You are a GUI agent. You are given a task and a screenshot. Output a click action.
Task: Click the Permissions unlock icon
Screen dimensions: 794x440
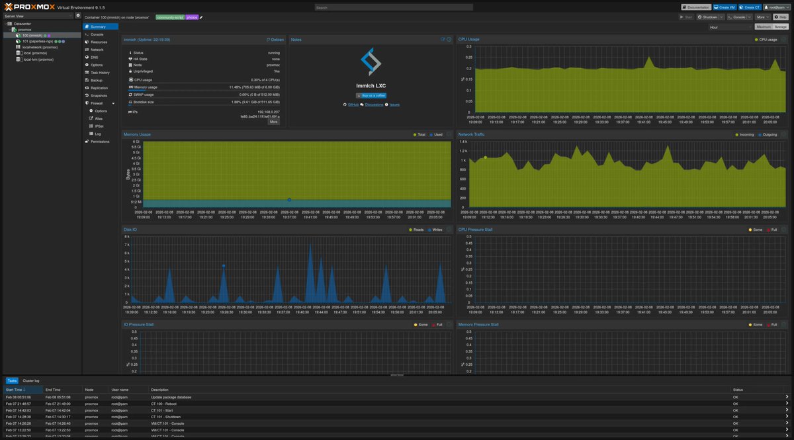86,142
